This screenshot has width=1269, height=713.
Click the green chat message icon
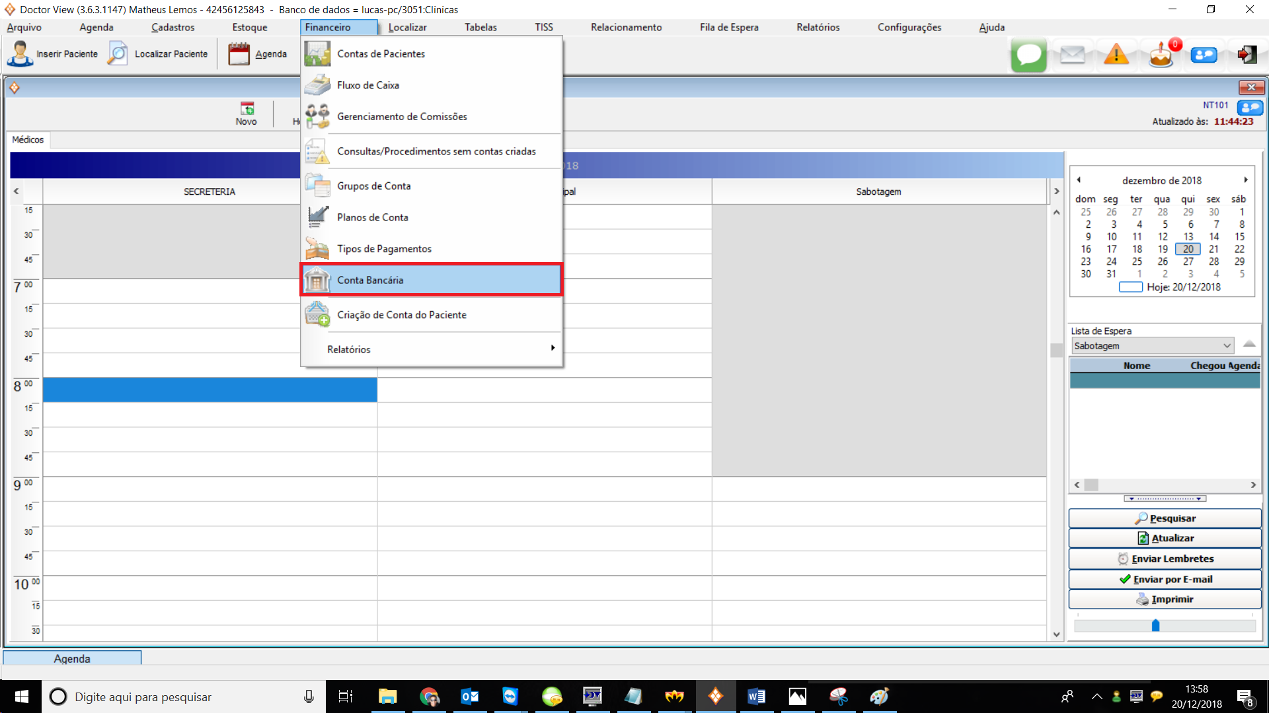click(x=1028, y=55)
